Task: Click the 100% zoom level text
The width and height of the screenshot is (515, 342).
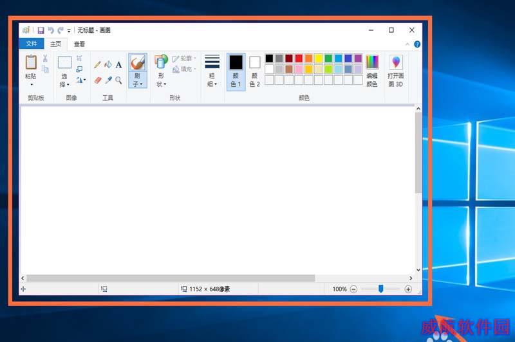Action: [x=340, y=289]
